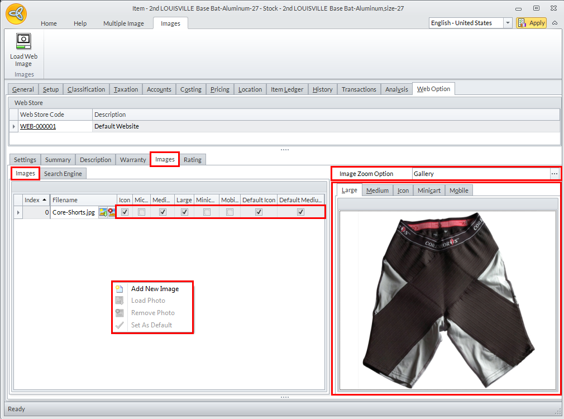Switch to the Search Engine tab
This screenshot has height=419, width=564.
(63, 174)
